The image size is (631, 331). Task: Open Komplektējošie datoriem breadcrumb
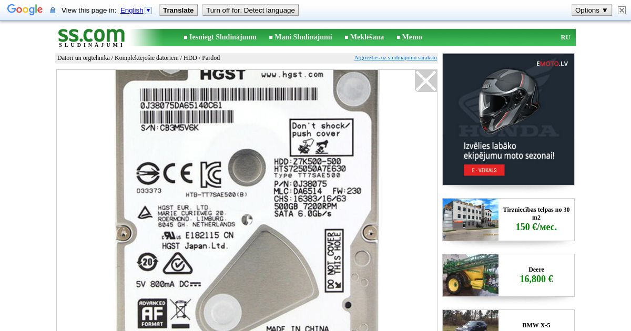[x=147, y=58]
